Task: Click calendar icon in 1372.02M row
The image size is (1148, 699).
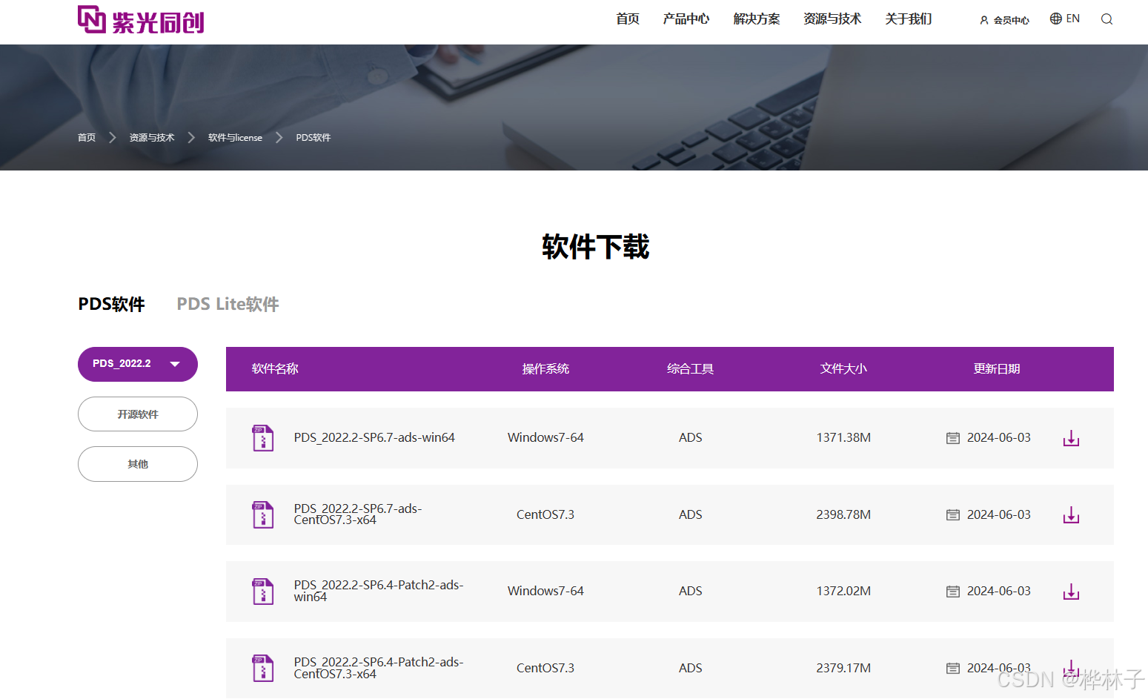Action: (953, 592)
